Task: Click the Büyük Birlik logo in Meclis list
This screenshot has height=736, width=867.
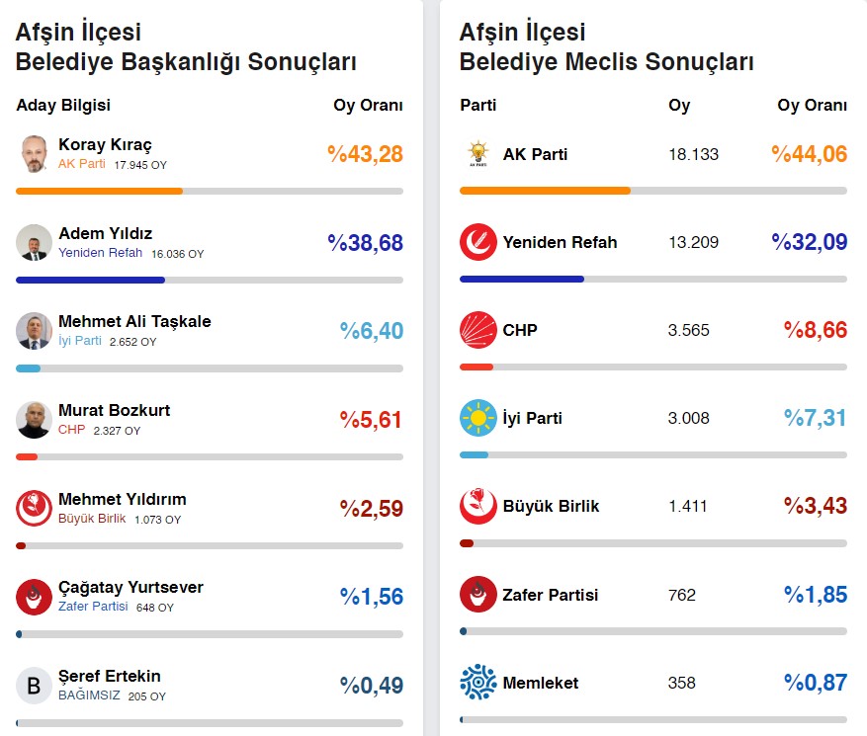Action: 478,506
